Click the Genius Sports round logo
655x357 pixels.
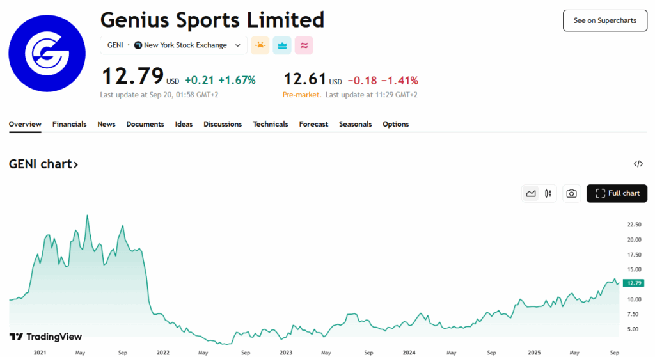coord(47,54)
